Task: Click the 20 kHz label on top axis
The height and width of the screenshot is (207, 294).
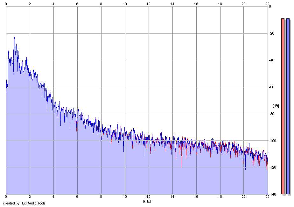Action: (x=243, y=4)
